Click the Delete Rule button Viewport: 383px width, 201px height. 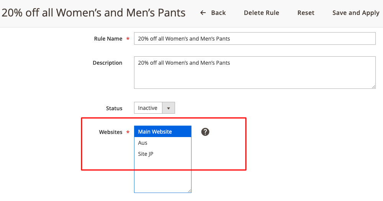(x=261, y=13)
